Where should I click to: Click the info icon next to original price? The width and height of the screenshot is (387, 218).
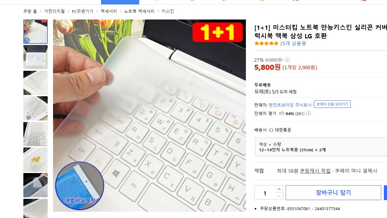288,60
